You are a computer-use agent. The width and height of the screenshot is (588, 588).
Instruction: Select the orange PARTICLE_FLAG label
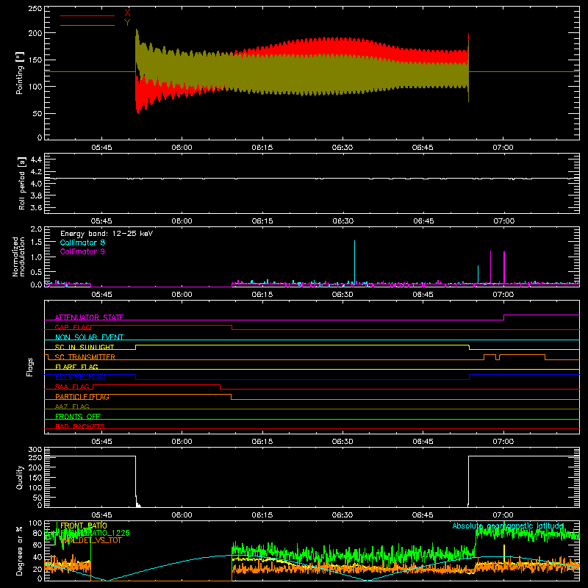82,397
